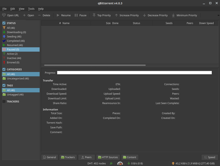Filter by Inactive (44) torrents
This screenshot has width=220, height=166.
pos(21,58)
